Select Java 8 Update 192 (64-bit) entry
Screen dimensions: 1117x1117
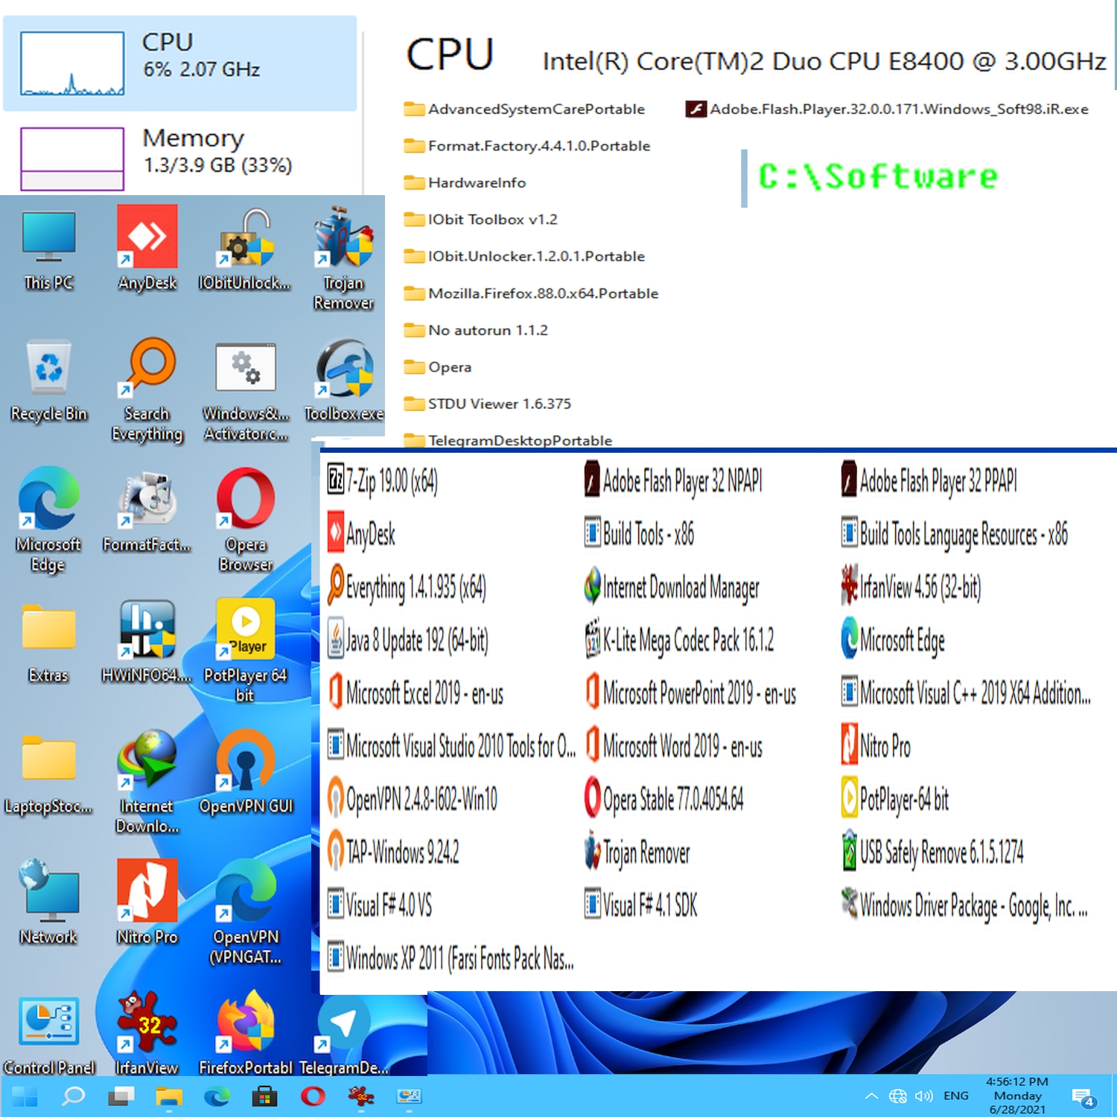click(409, 640)
